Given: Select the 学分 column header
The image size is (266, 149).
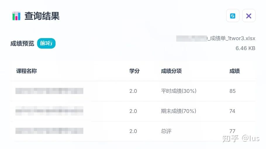Looking at the screenshot, I should coord(134,71).
